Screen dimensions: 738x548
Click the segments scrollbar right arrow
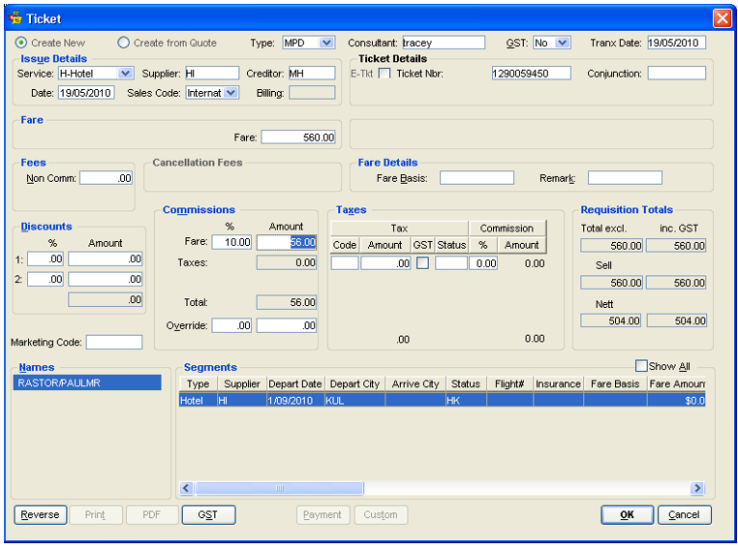(x=697, y=488)
